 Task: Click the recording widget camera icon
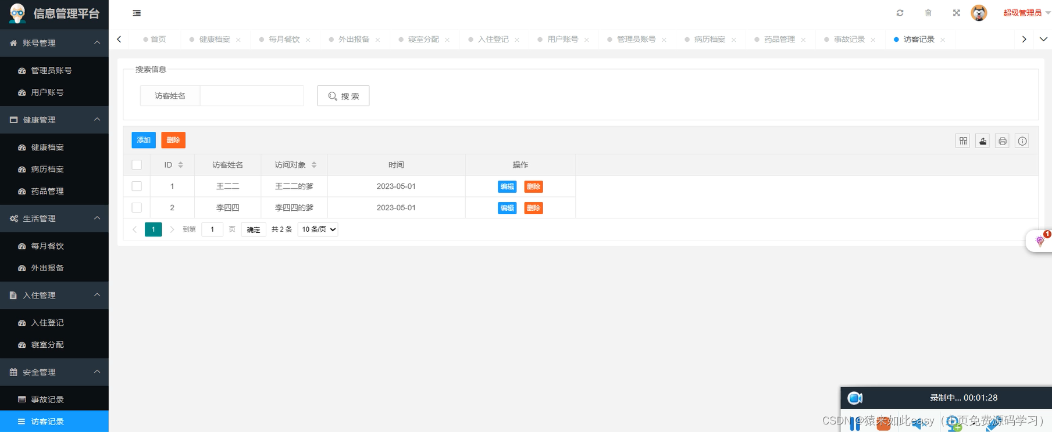click(x=855, y=398)
